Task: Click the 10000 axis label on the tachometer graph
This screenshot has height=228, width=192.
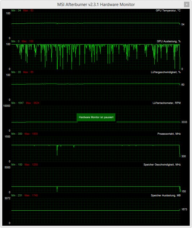Action: click(x=7, y=106)
